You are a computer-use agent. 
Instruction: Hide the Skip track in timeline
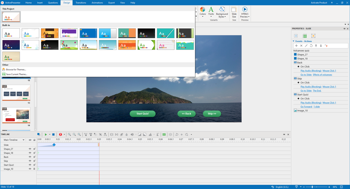tap(30, 161)
